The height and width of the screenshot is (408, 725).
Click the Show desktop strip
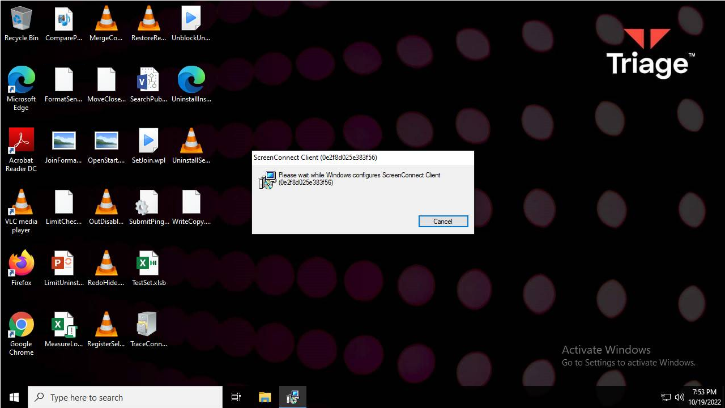pyautogui.click(x=723, y=397)
